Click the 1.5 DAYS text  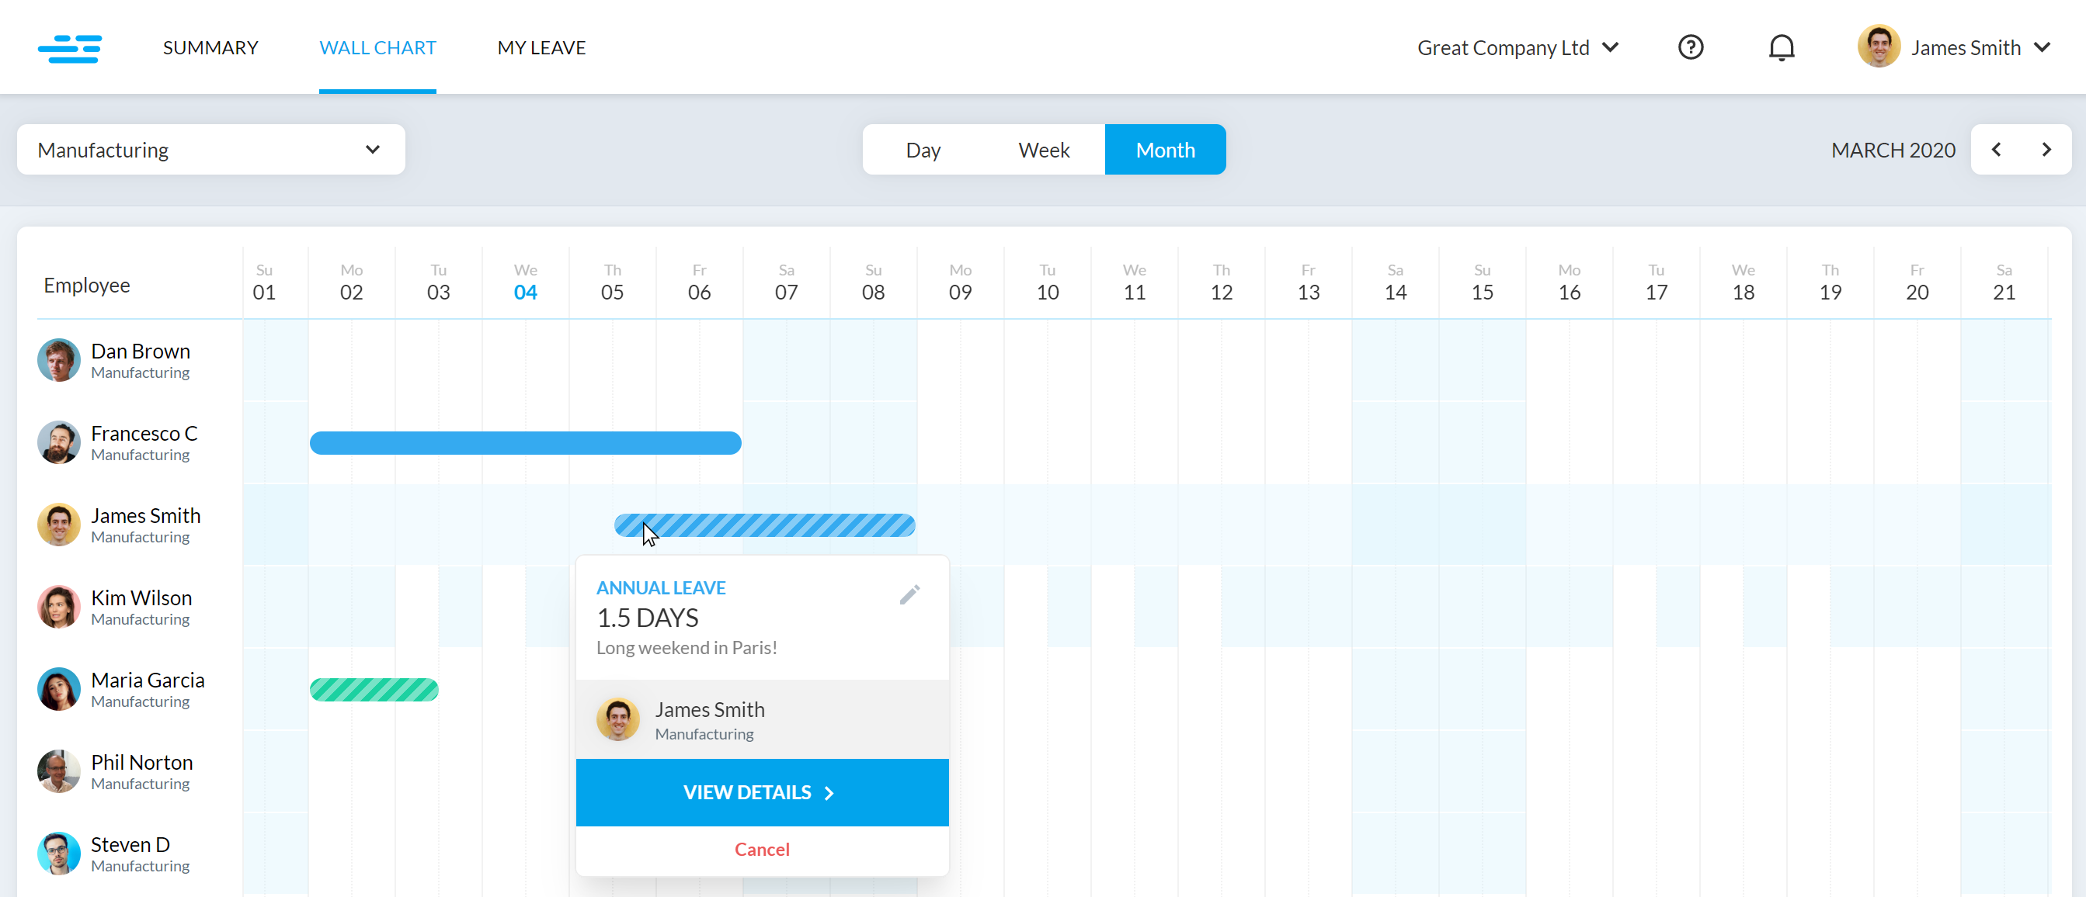pyautogui.click(x=647, y=618)
